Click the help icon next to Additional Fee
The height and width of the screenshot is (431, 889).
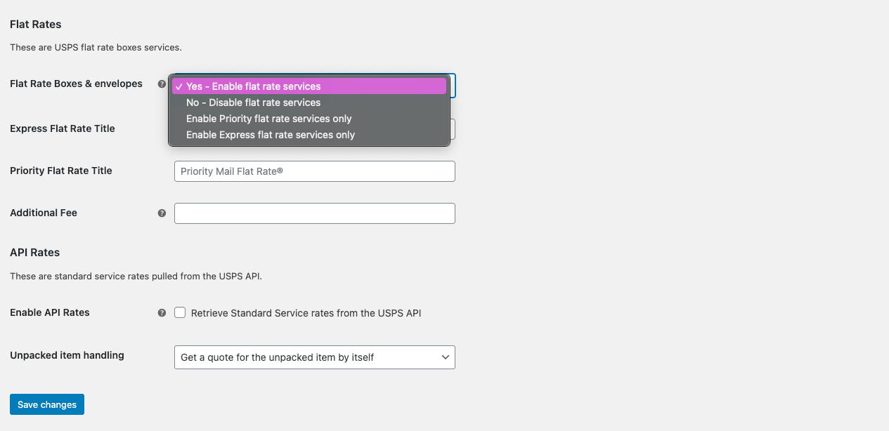(x=162, y=213)
